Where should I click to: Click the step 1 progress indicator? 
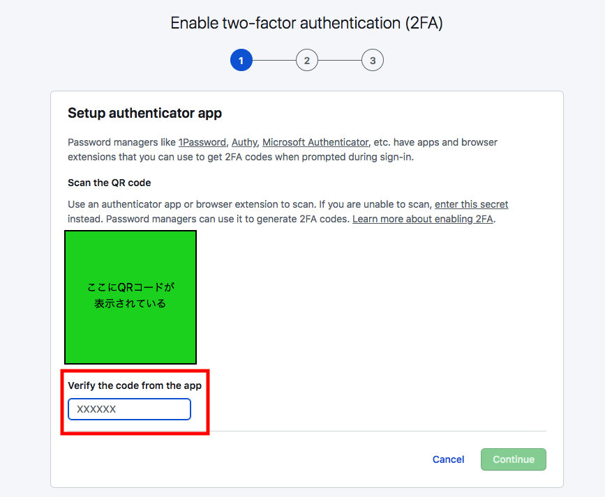[x=241, y=60]
